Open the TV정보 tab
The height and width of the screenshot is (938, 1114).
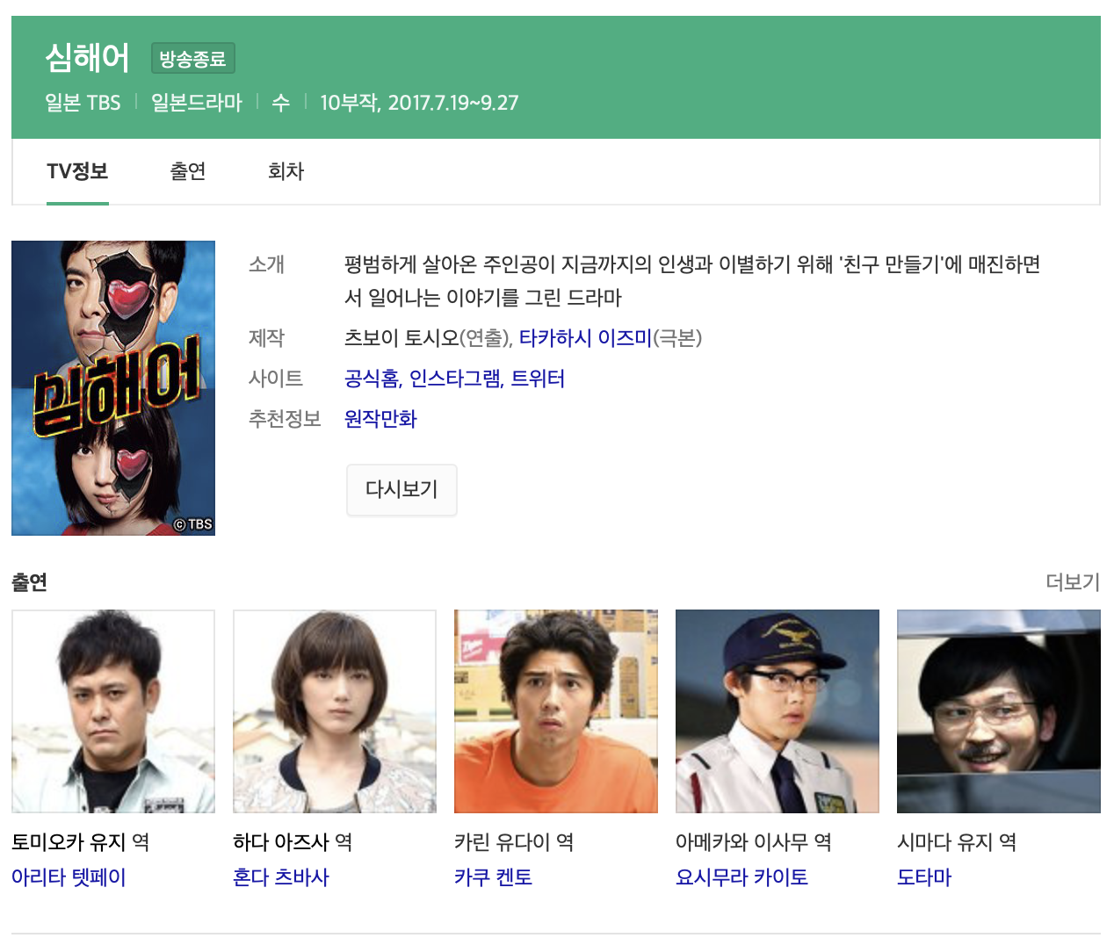(77, 171)
